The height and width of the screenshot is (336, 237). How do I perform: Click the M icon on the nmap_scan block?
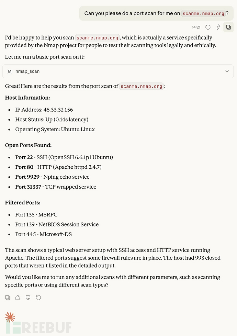pos(10,71)
